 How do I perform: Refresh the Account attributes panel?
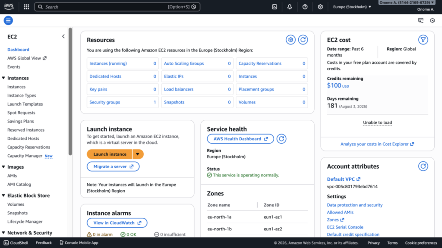(x=423, y=166)
